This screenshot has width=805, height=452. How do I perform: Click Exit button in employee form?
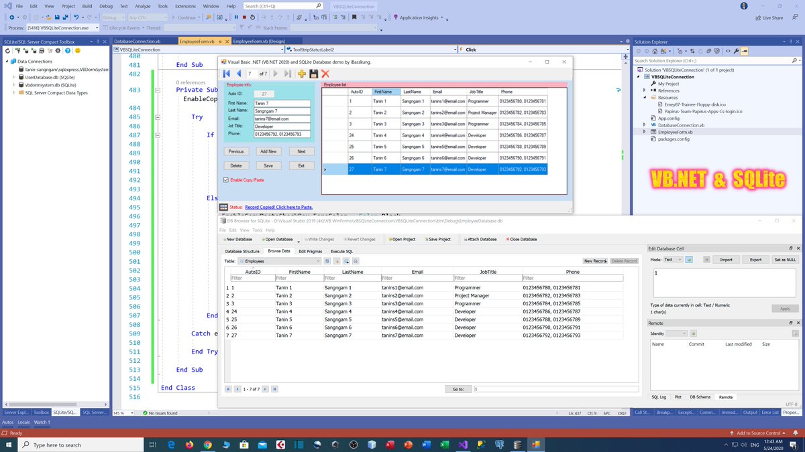pos(301,165)
